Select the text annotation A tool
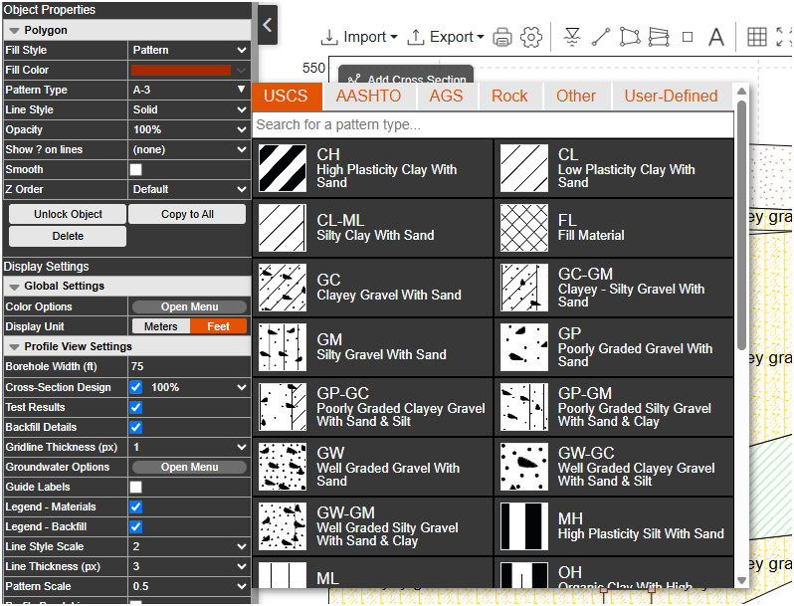 (716, 37)
